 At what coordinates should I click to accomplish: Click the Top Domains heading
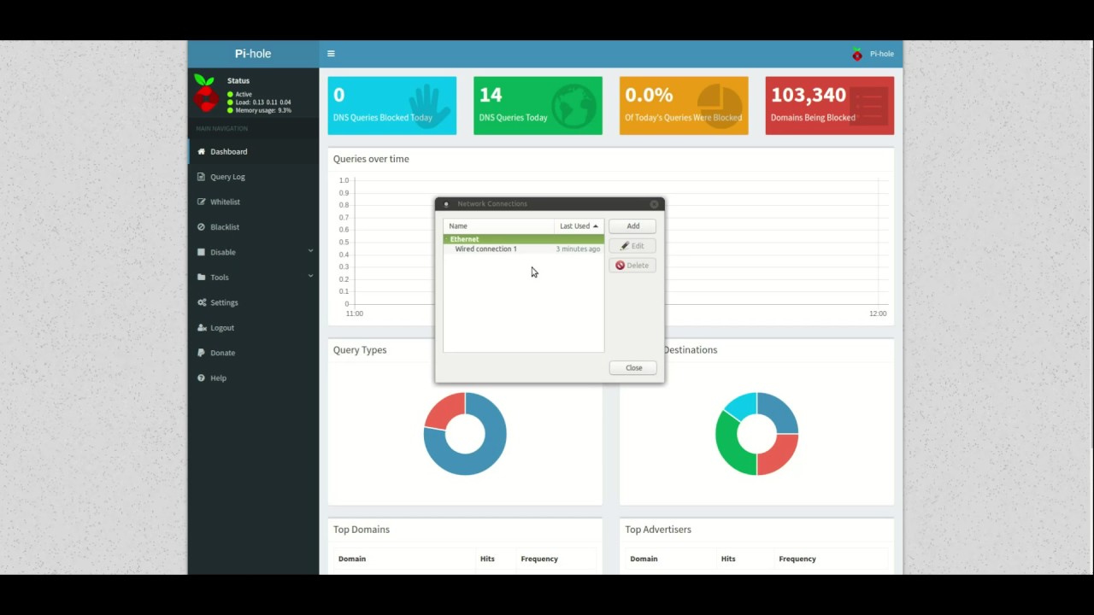362,530
